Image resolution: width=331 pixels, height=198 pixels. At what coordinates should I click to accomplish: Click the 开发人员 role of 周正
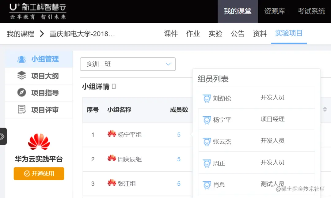coord(272,163)
